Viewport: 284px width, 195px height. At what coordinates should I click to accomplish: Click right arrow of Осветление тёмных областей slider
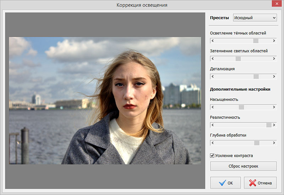(274, 41)
